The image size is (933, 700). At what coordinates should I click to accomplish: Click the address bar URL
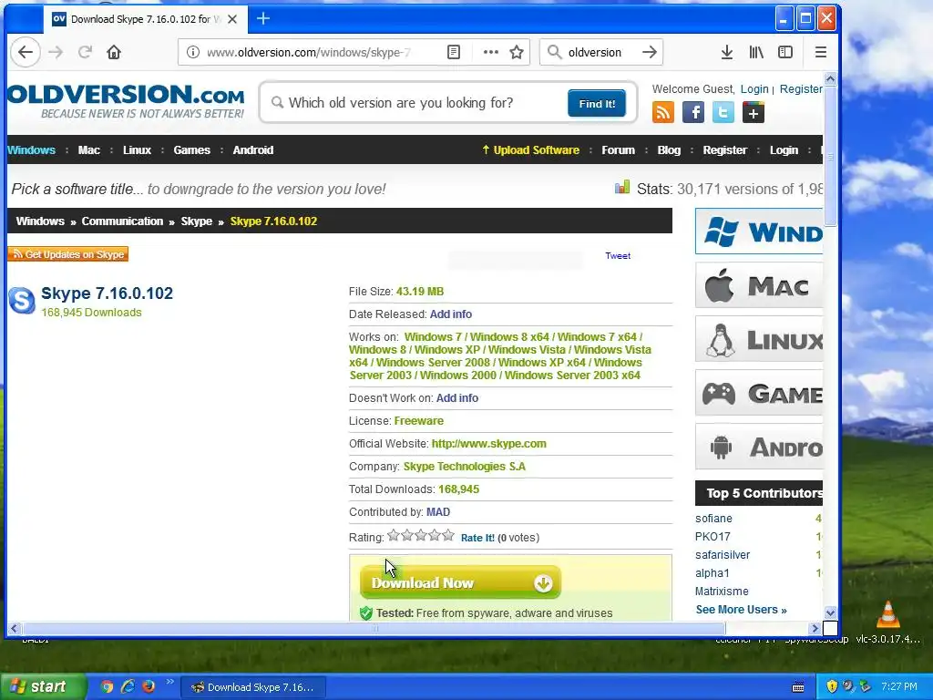coord(308,52)
